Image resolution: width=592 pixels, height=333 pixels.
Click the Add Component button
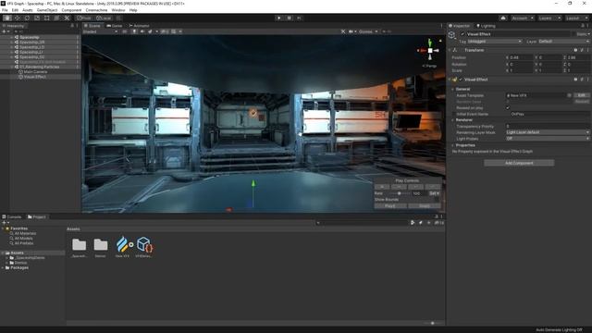click(x=519, y=163)
